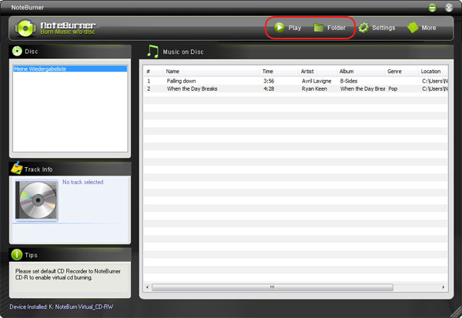Select Meine Wiedergabeliste playlist
Viewport: 462px width, 318px height.
coord(70,69)
